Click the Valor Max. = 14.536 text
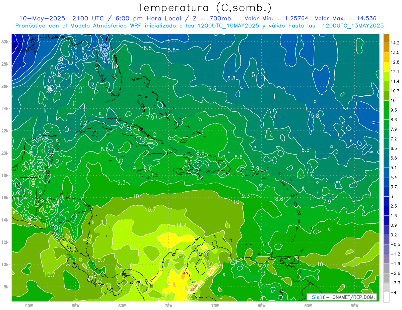Screen dimensions: 402x310 point(345,18)
